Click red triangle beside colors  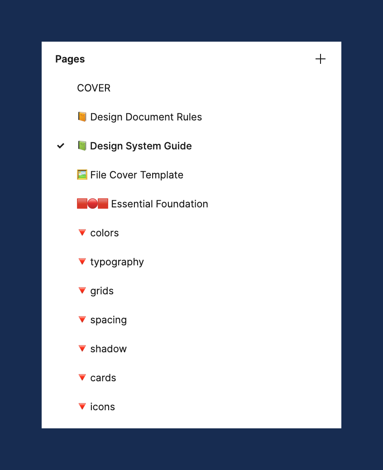[82, 232]
